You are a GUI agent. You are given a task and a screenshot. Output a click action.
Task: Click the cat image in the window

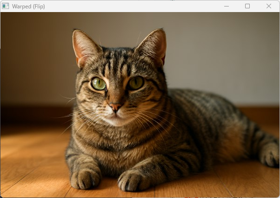click(x=140, y=105)
